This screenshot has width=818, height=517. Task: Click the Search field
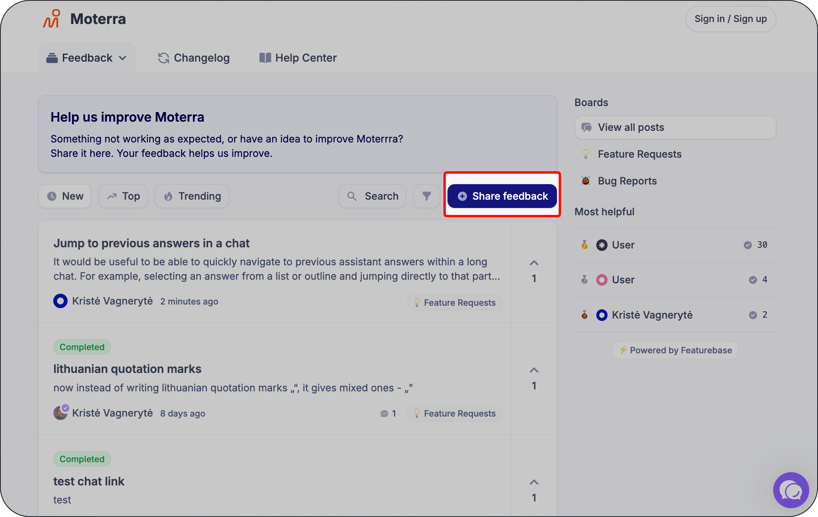pos(373,196)
